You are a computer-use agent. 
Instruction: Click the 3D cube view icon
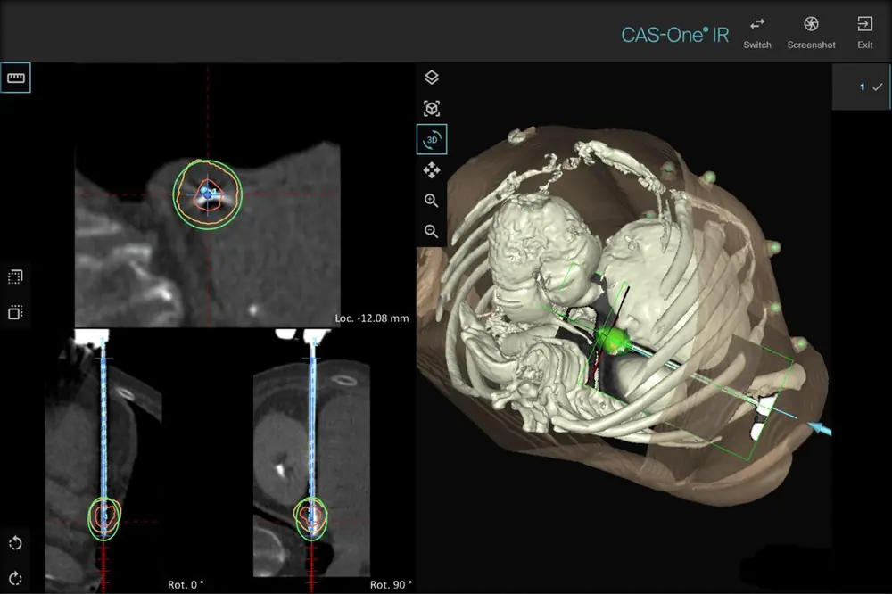432,108
